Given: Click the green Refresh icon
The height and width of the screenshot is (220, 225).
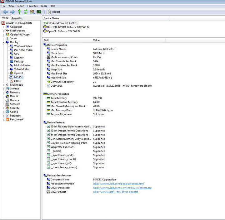Looking at the screenshot, I should 26,12.
